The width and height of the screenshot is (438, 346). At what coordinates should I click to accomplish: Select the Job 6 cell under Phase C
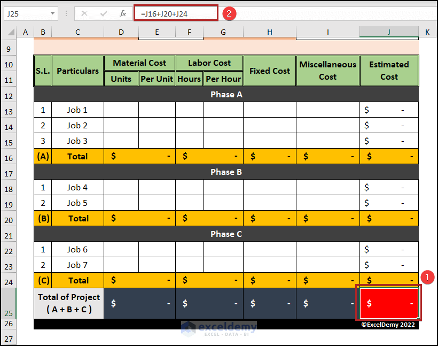77,249
